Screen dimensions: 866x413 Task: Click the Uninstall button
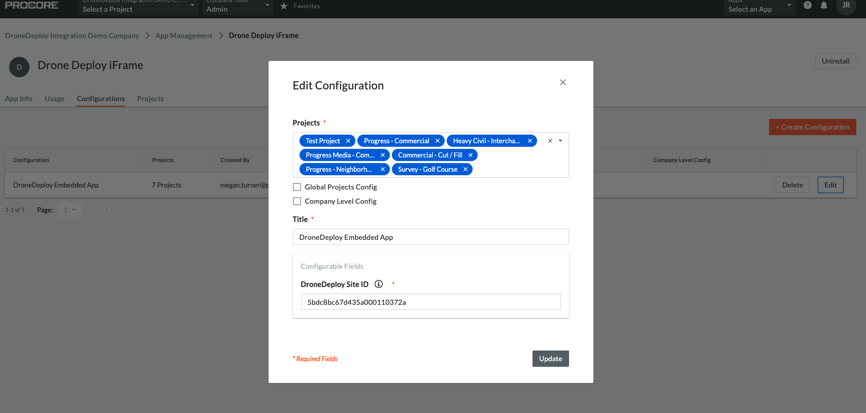[836, 61]
